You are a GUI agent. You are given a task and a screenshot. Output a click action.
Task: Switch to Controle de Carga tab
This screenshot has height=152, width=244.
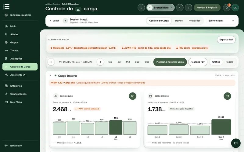coord(159,21)
